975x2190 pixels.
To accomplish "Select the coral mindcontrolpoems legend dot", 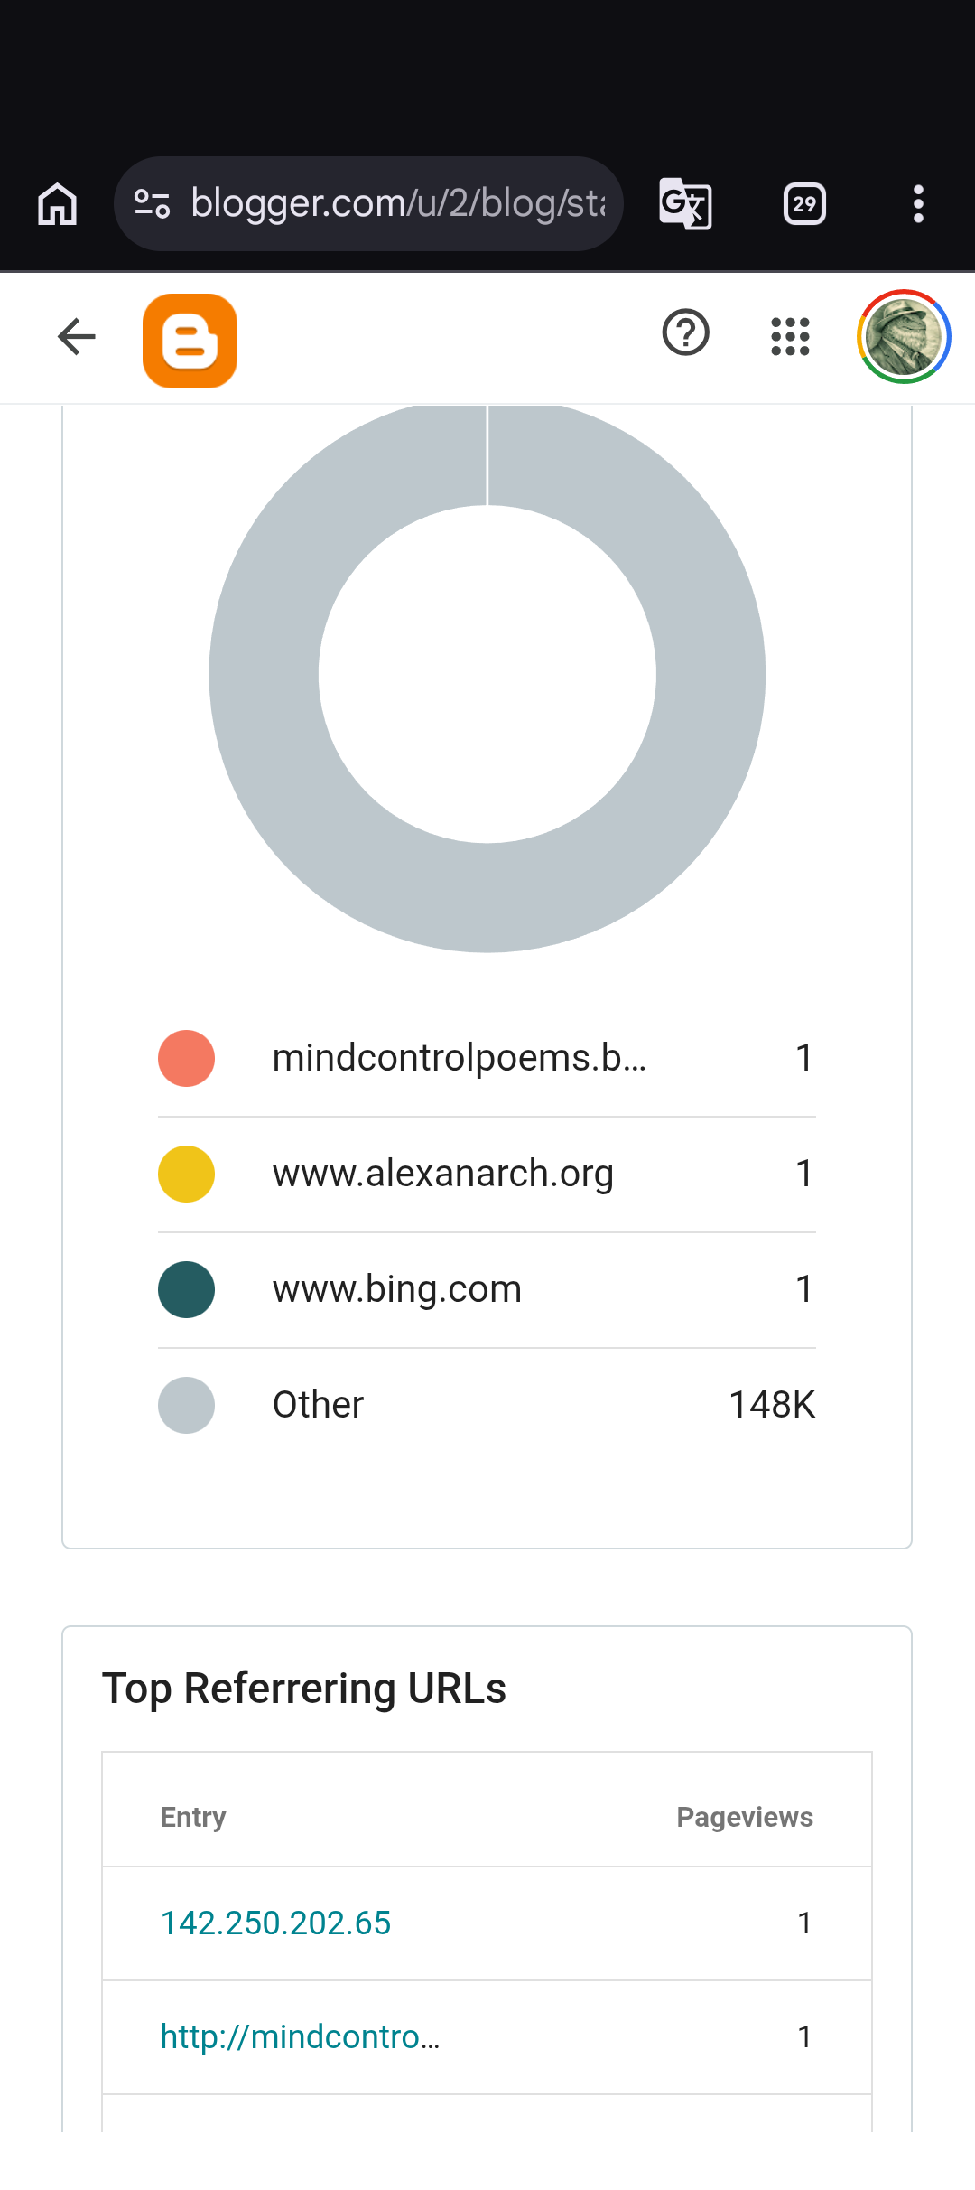I will [186, 1058].
